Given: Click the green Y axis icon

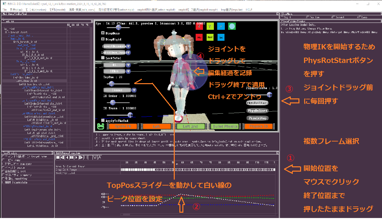Looking at the screenshot, I should (210, 26).
